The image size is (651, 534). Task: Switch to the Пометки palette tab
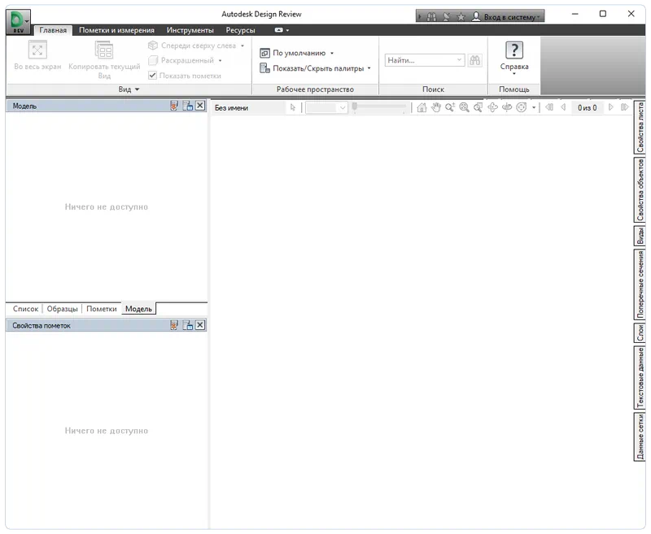coord(101,309)
